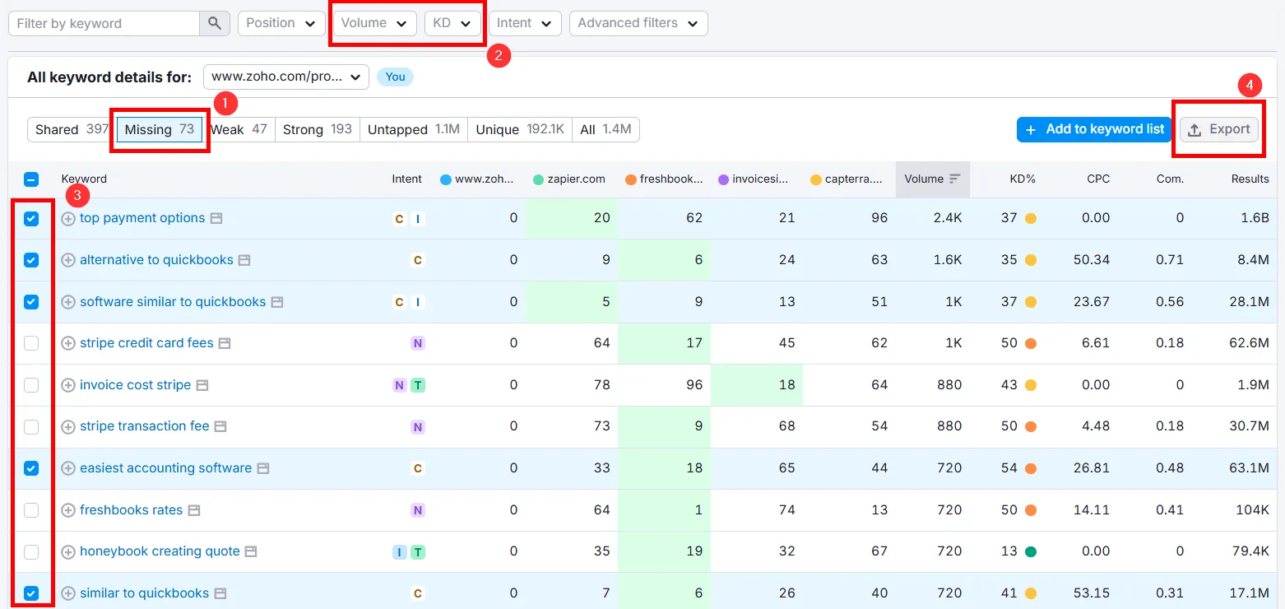The width and height of the screenshot is (1285, 609).
Task: Check 'invoice cost stripe' row checkbox
Action: [x=31, y=385]
